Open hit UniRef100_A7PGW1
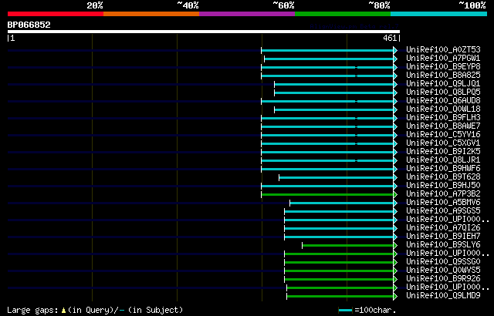Viewport: 494px width, 316px height. (x=443, y=58)
